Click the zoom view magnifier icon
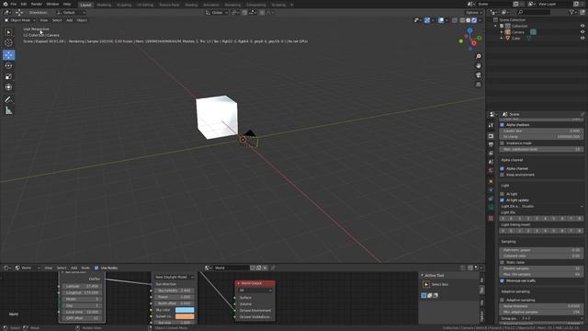Screen dimensions: 588x331 (478, 56)
